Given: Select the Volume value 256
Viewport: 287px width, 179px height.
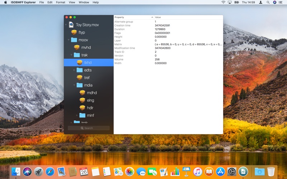Looking at the screenshot, I should (157, 59).
